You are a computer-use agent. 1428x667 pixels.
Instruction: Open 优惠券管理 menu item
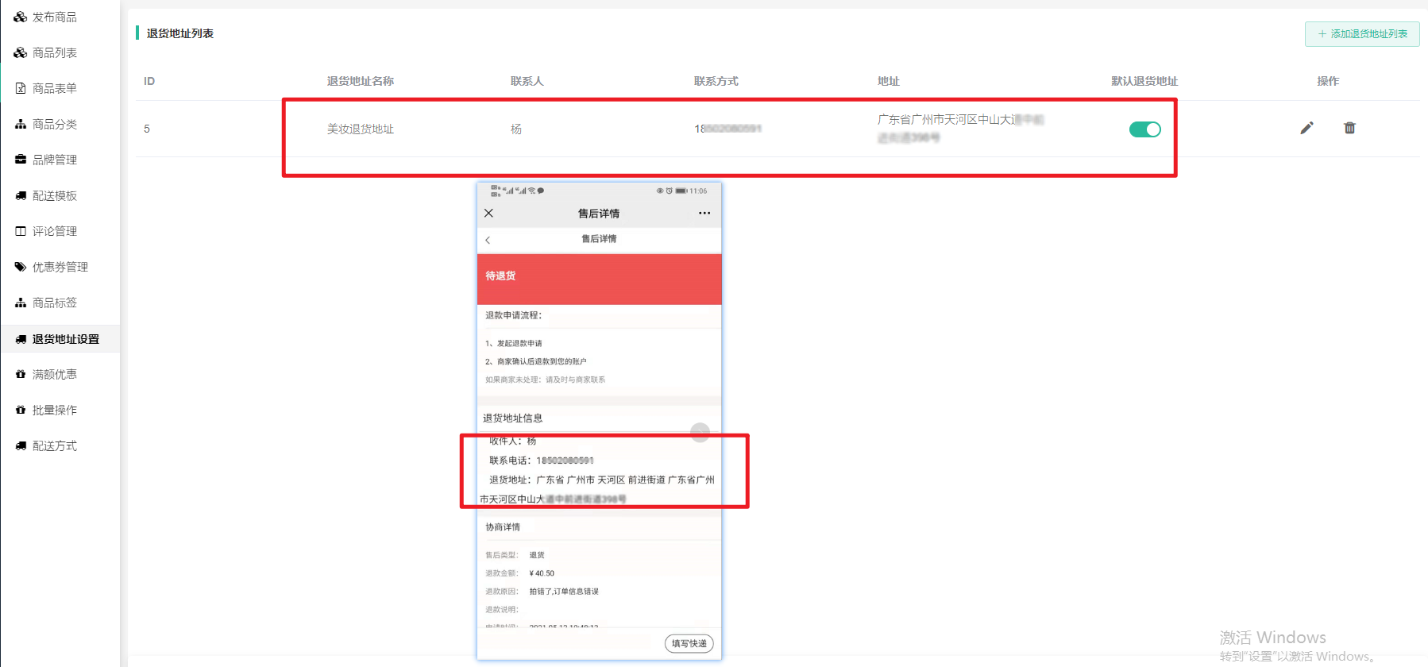60,267
